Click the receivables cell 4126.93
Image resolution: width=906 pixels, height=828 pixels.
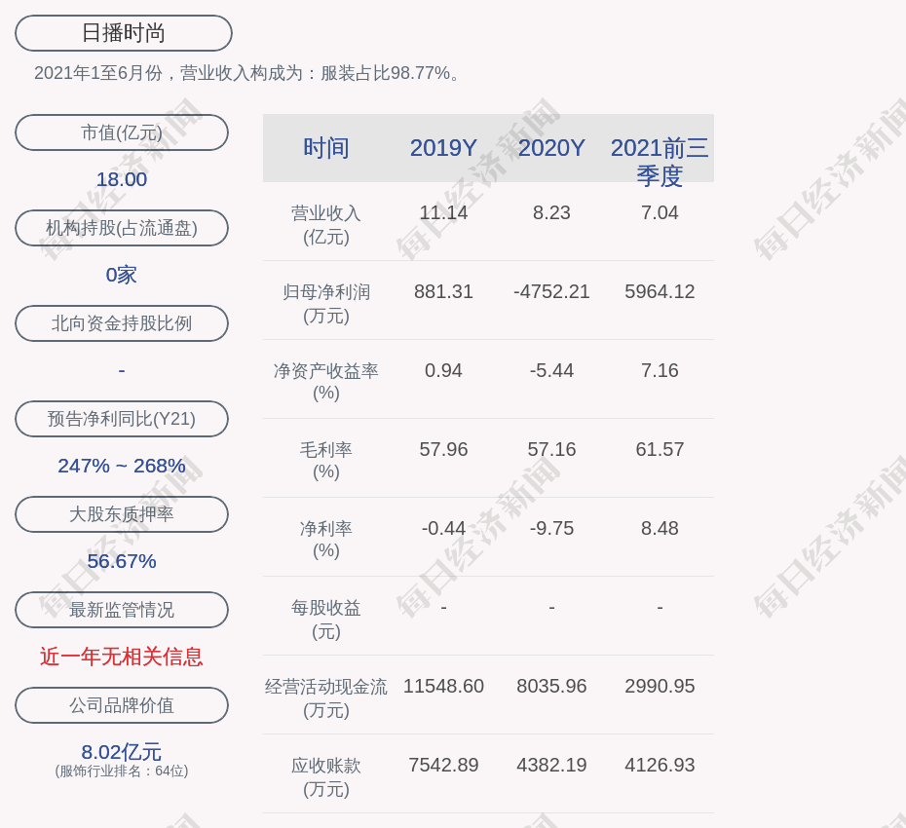660,765
